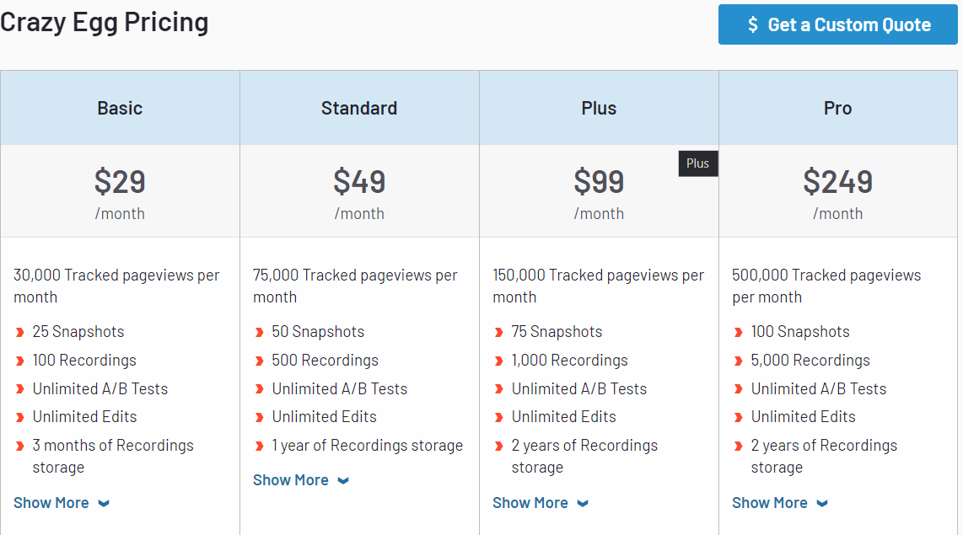Screen dimensions: 963x535
Task: Click chevron icon beside Basic Show More
Action: click(x=104, y=504)
